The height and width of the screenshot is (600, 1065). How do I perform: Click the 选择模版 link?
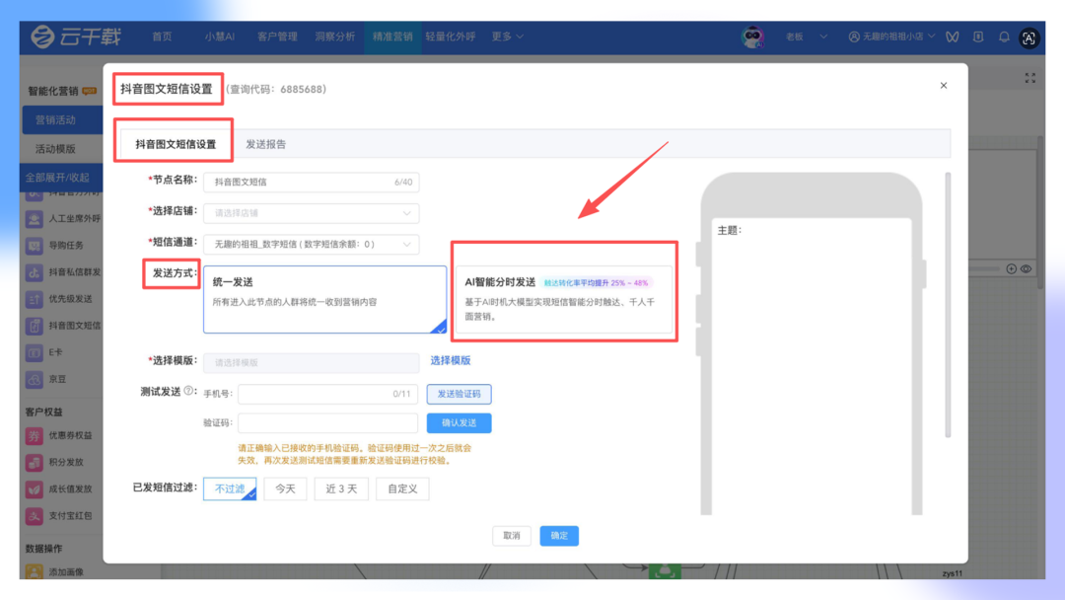pos(451,361)
